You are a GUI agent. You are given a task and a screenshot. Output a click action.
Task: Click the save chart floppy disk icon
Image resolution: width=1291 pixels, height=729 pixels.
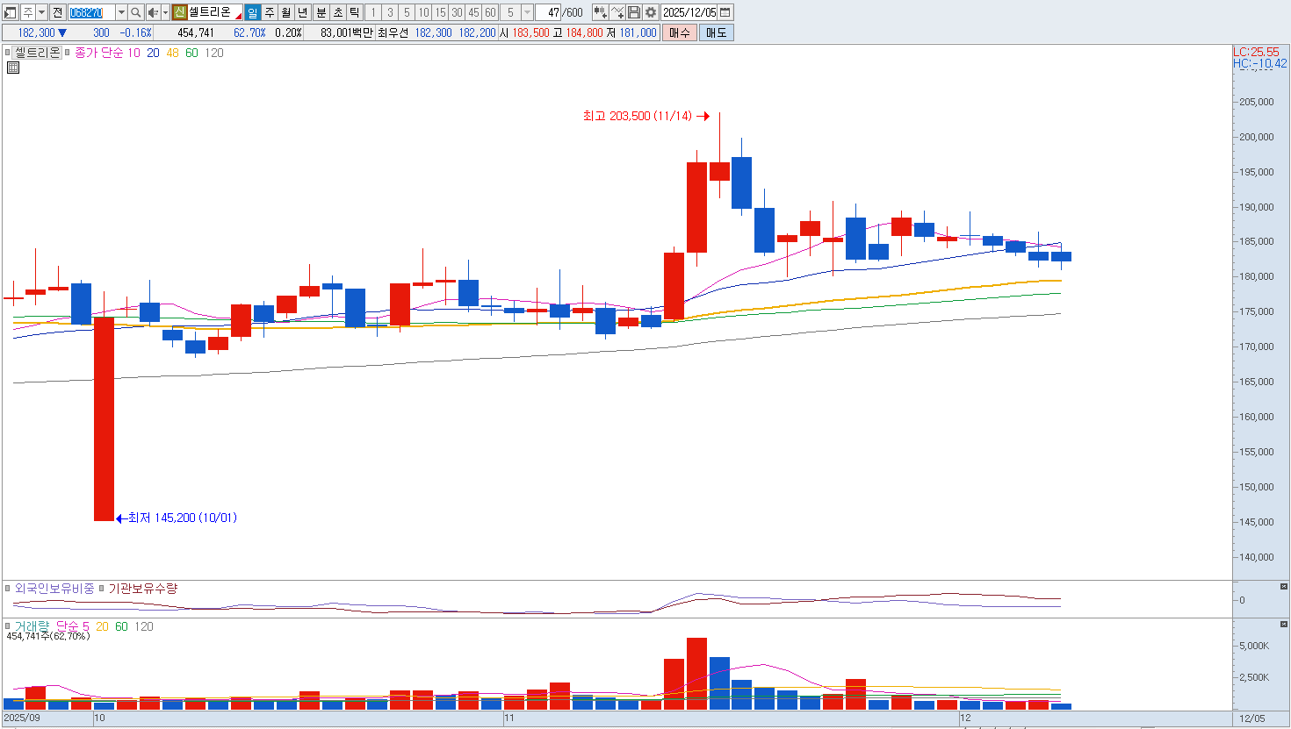(634, 12)
